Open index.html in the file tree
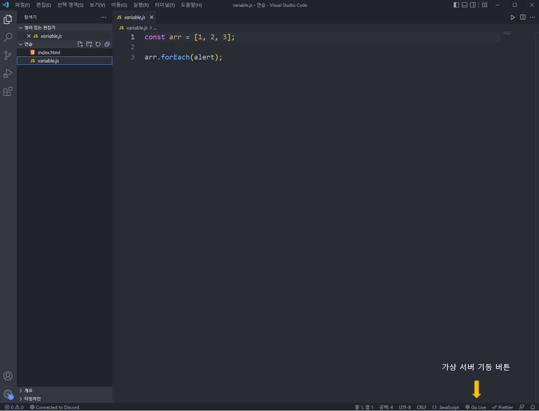This screenshot has height=411, width=539. tap(65, 52)
